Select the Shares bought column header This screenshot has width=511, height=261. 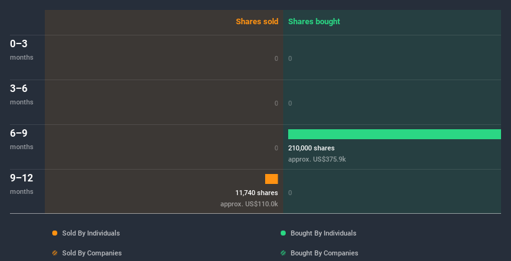coord(314,22)
